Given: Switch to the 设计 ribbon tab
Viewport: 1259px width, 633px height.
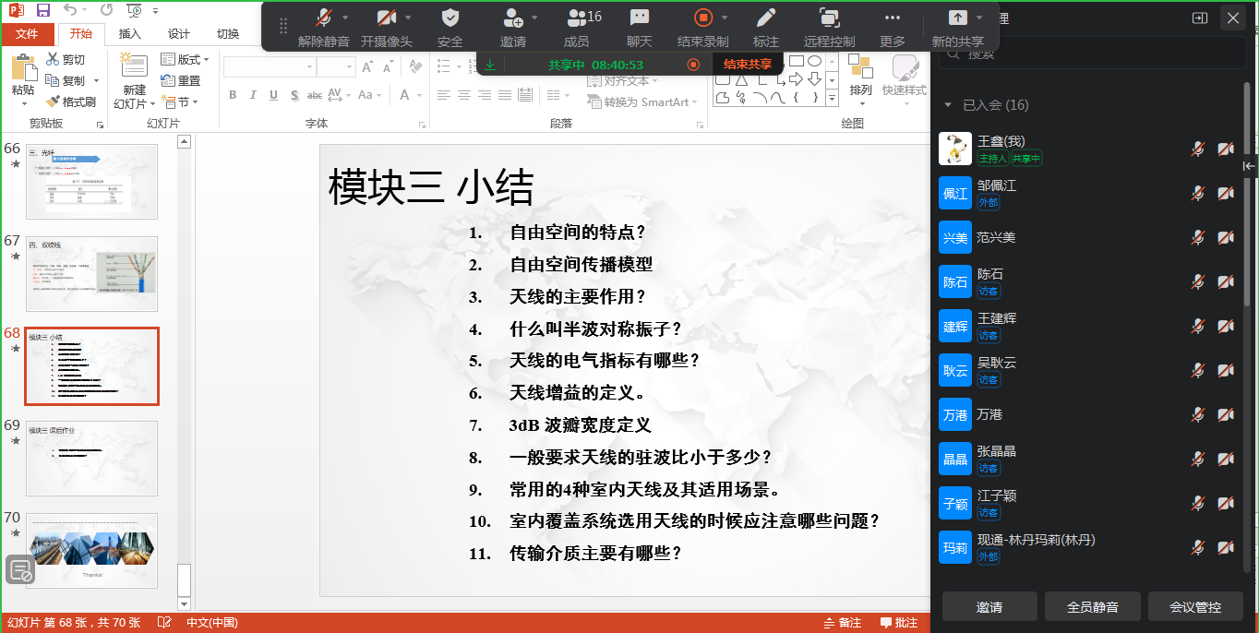Looking at the screenshot, I should [x=179, y=34].
